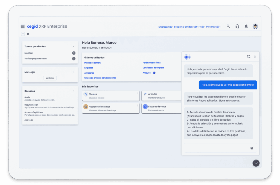Open the hamburger navigation menu
The image size is (280, 185).
point(23,27)
